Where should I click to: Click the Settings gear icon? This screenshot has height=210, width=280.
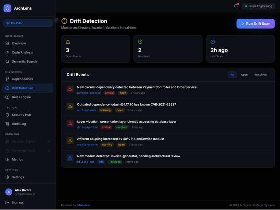[x=7, y=177]
